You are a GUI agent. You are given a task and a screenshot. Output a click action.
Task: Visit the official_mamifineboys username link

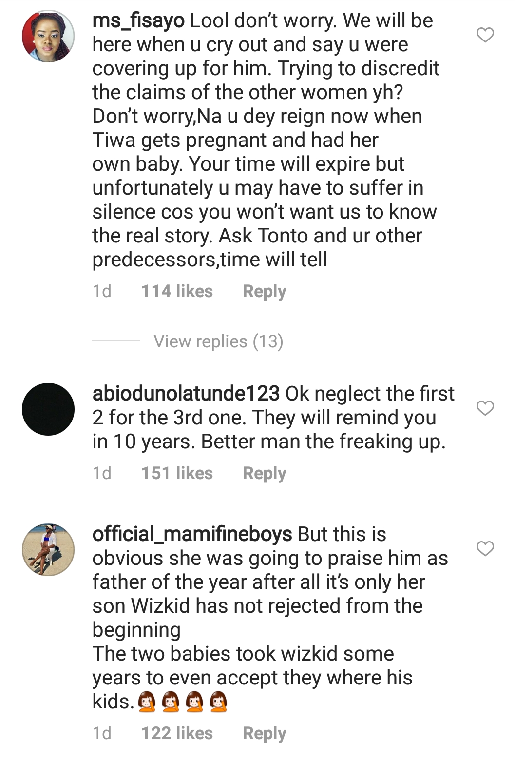pyautogui.click(x=192, y=534)
